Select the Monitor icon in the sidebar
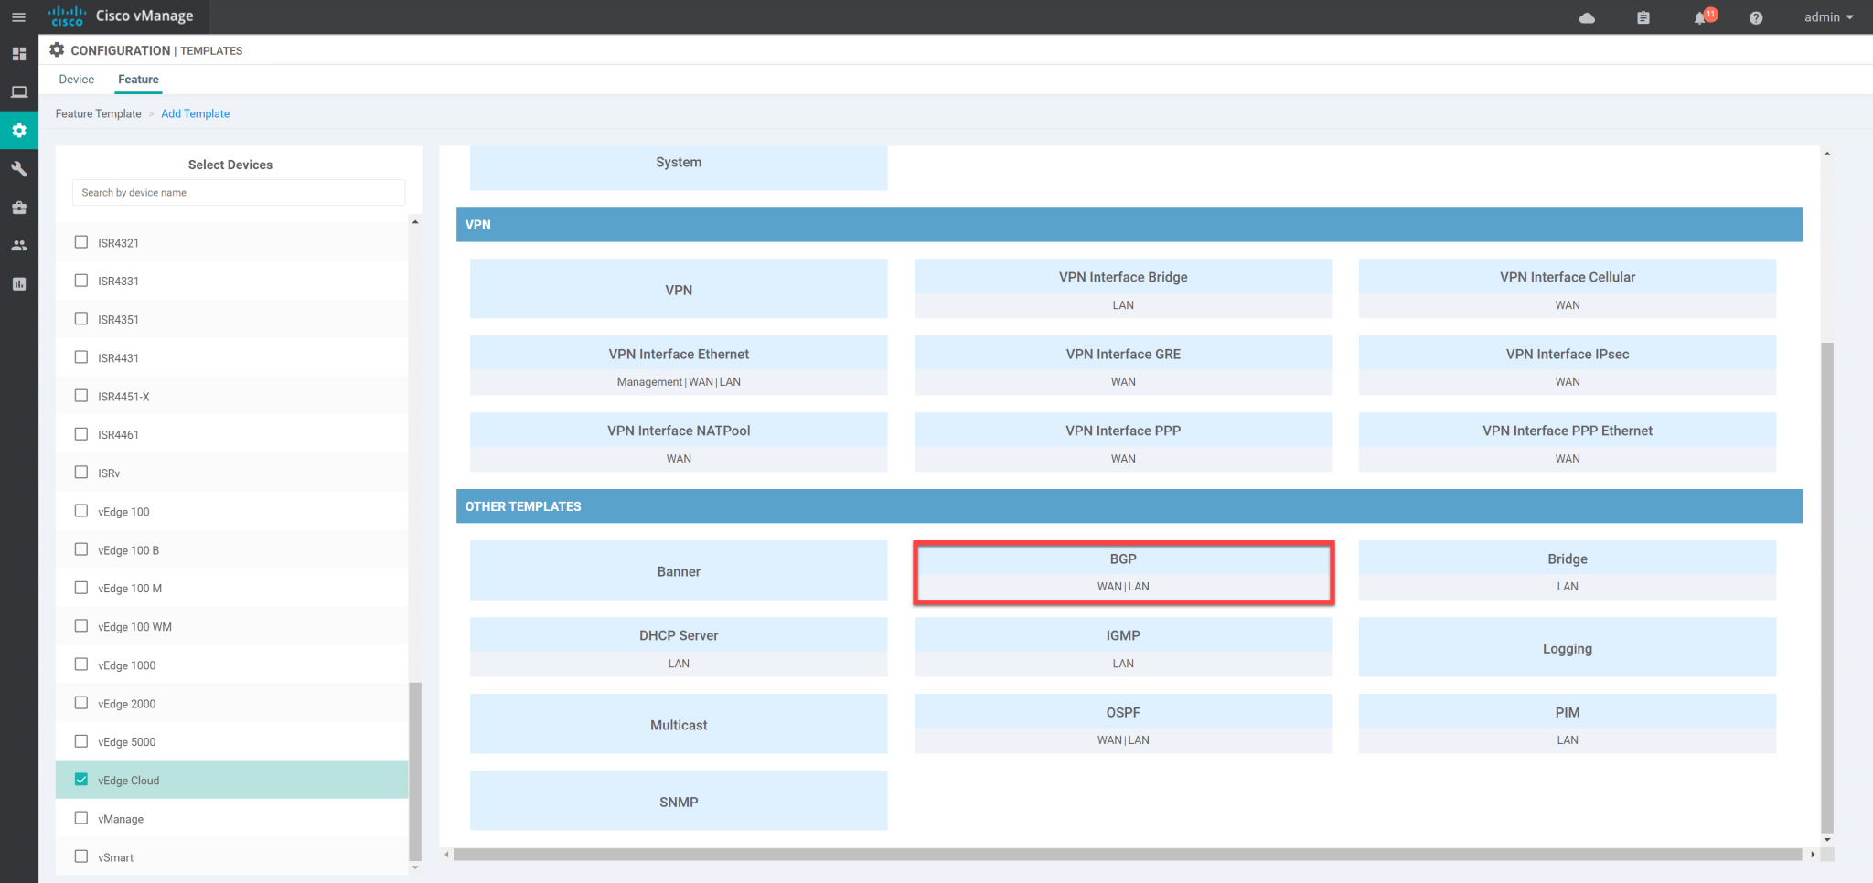The height and width of the screenshot is (883, 1873). tap(19, 91)
